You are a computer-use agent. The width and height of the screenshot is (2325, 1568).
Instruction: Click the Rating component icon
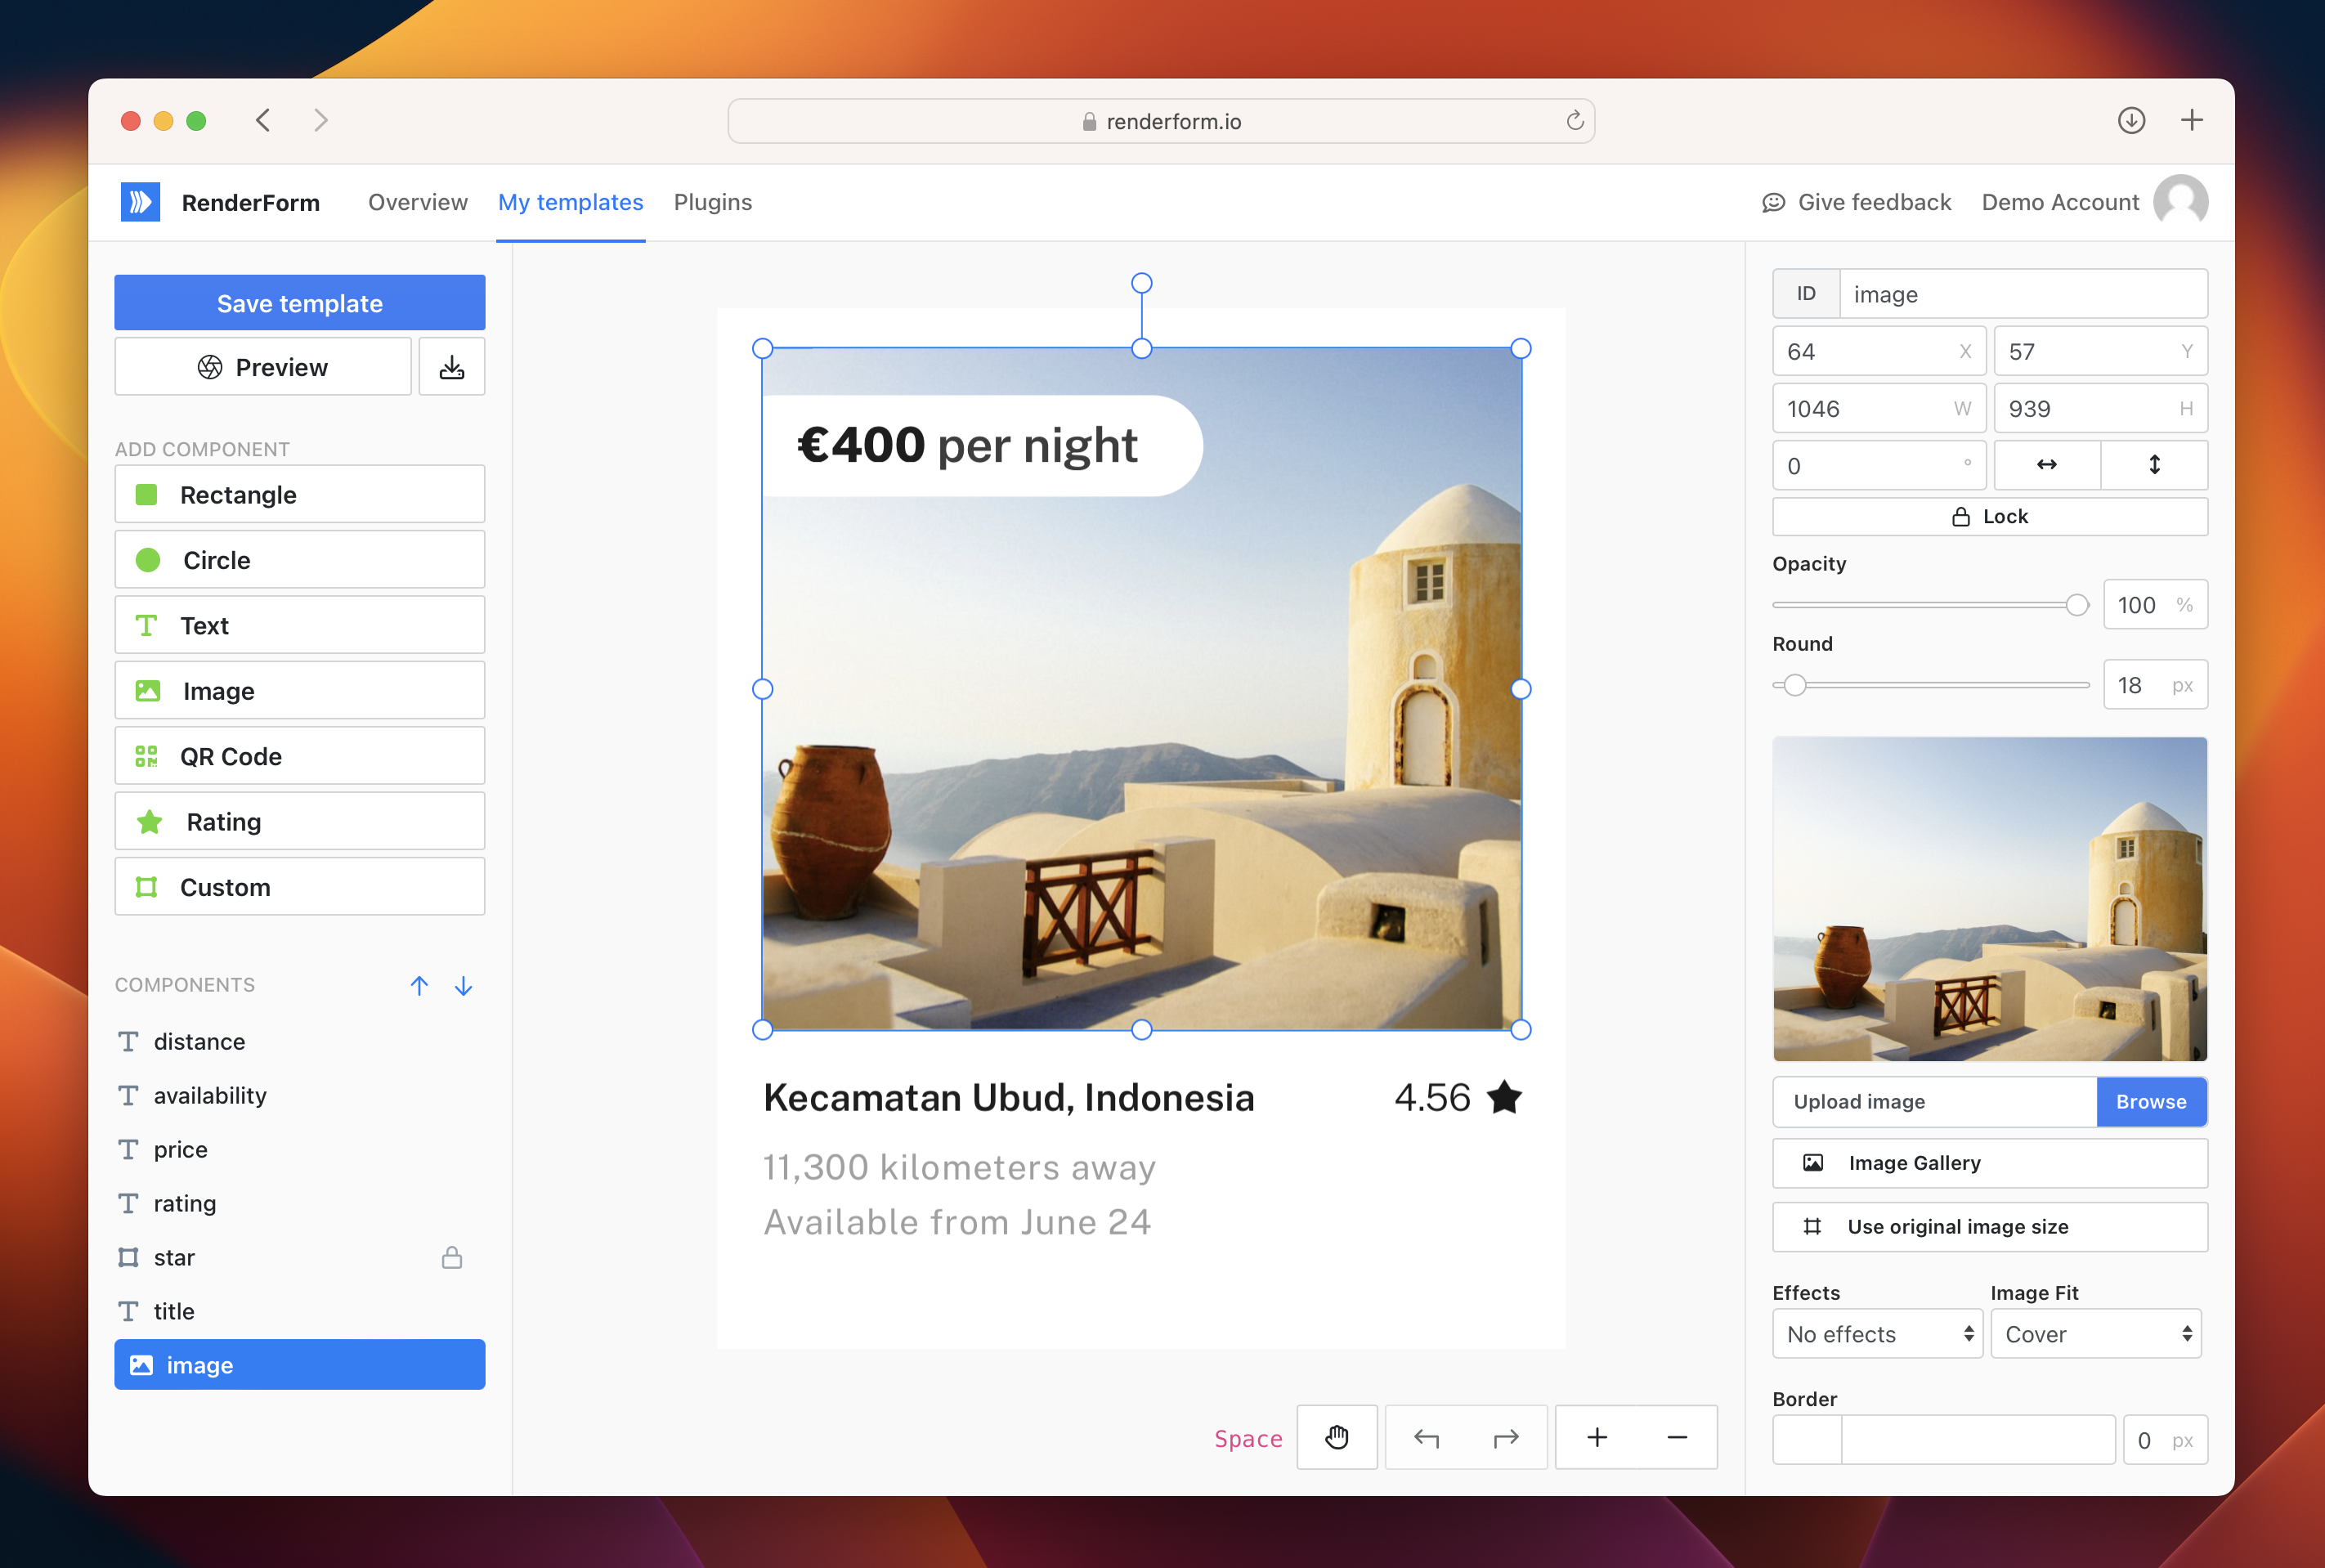149,821
